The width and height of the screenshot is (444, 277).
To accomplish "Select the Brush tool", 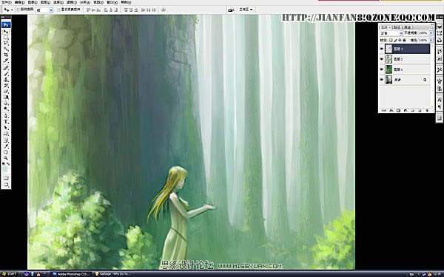I will [6, 74].
